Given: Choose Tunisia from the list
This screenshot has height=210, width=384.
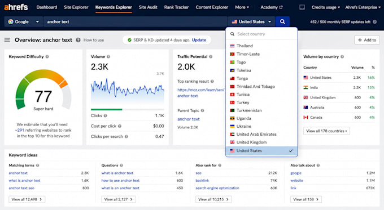Looking at the screenshot, I should 261,95.
